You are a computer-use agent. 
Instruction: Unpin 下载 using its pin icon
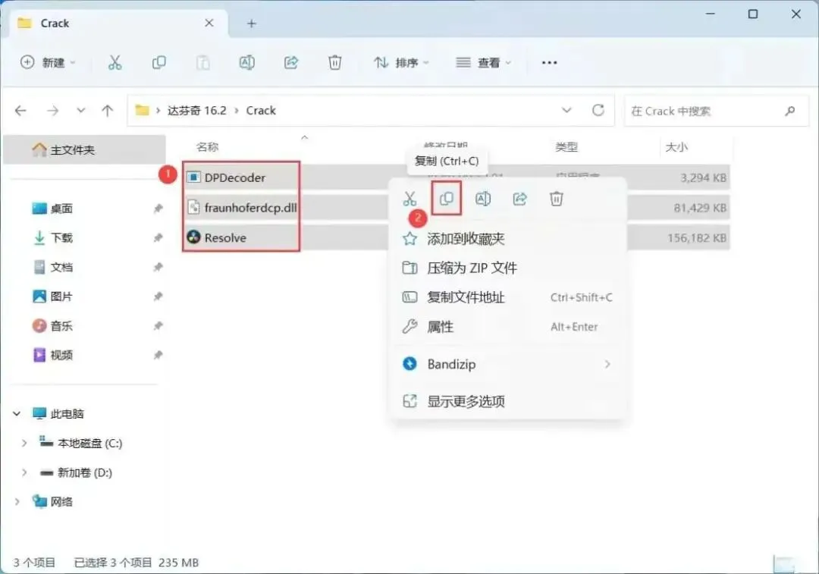click(x=158, y=238)
